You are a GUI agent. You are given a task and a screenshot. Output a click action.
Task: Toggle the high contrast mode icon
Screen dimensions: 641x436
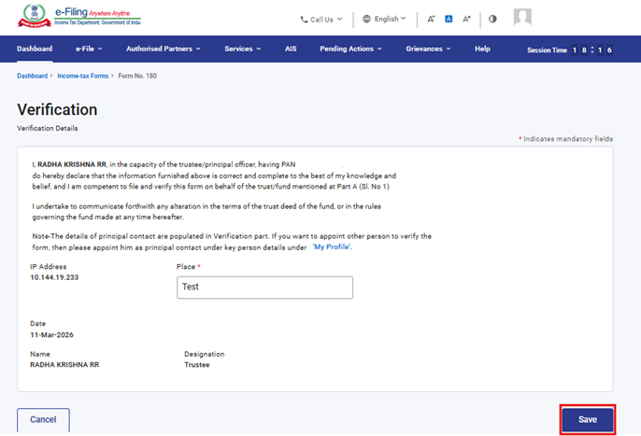(x=492, y=19)
